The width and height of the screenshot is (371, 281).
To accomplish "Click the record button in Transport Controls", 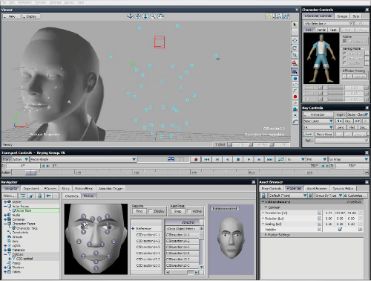I will [196, 159].
